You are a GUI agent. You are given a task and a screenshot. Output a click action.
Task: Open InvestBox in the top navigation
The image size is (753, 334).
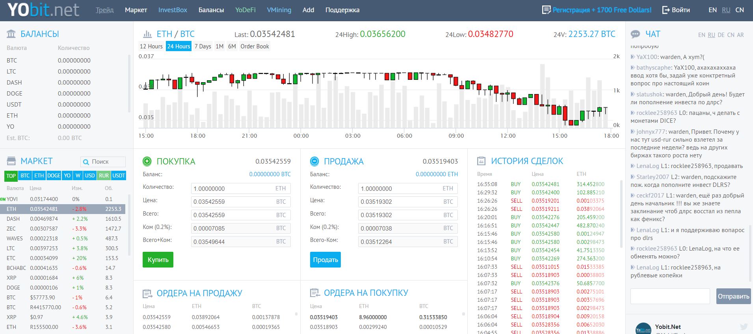click(173, 10)
